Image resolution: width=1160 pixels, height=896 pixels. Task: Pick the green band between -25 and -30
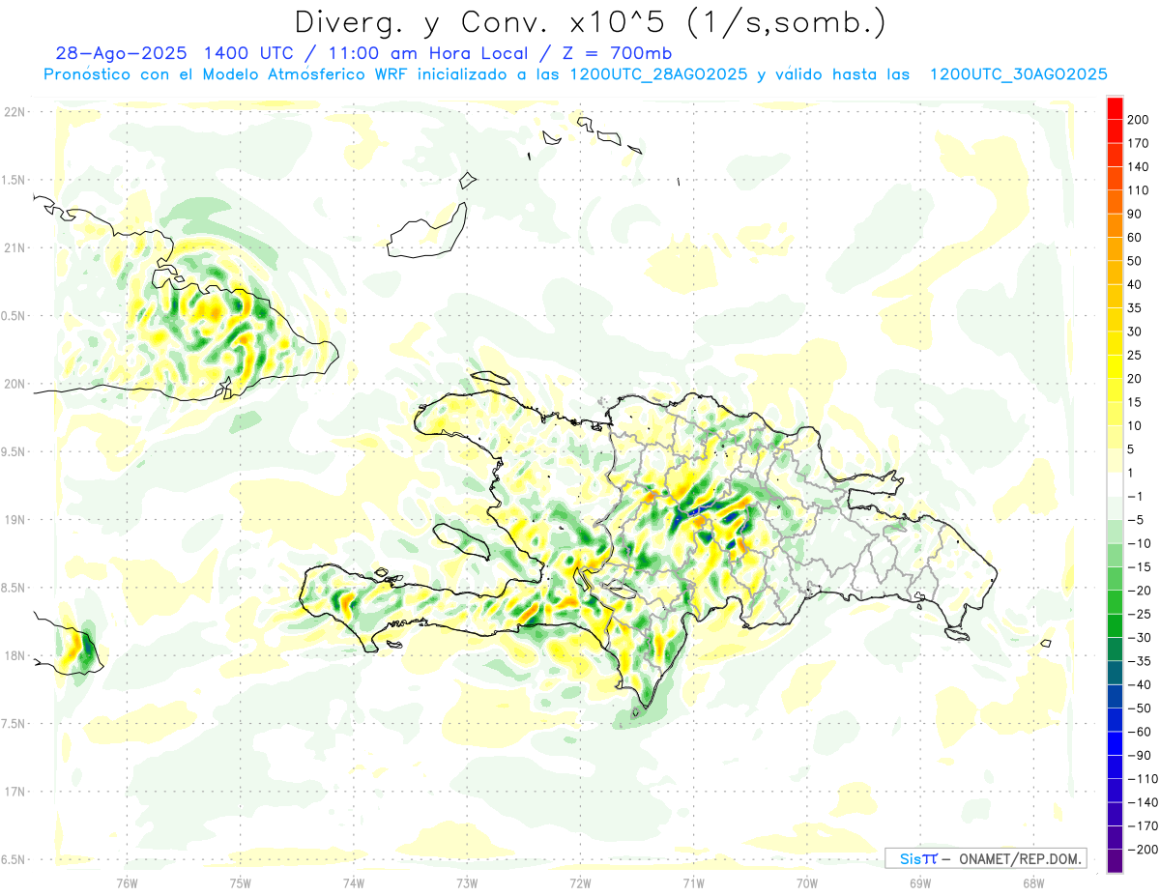tap(1115, 625)
